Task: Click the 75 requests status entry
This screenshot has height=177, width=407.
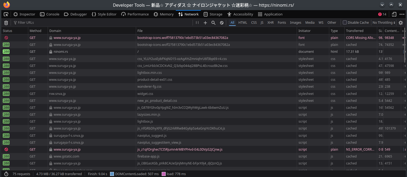Action: coord(21,174)
